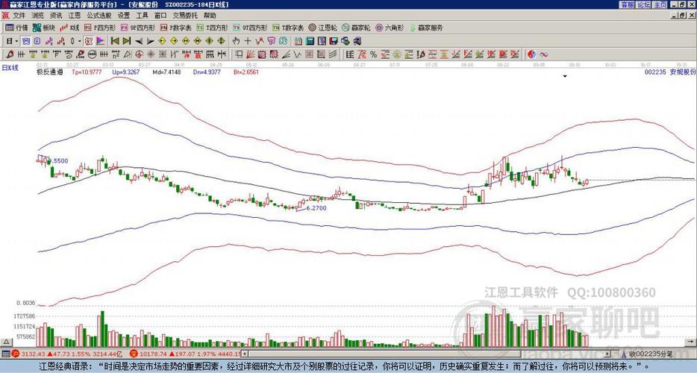Click the 客服 customer service link
This screenshot has width=697, height=373.
tap(628, 4)
